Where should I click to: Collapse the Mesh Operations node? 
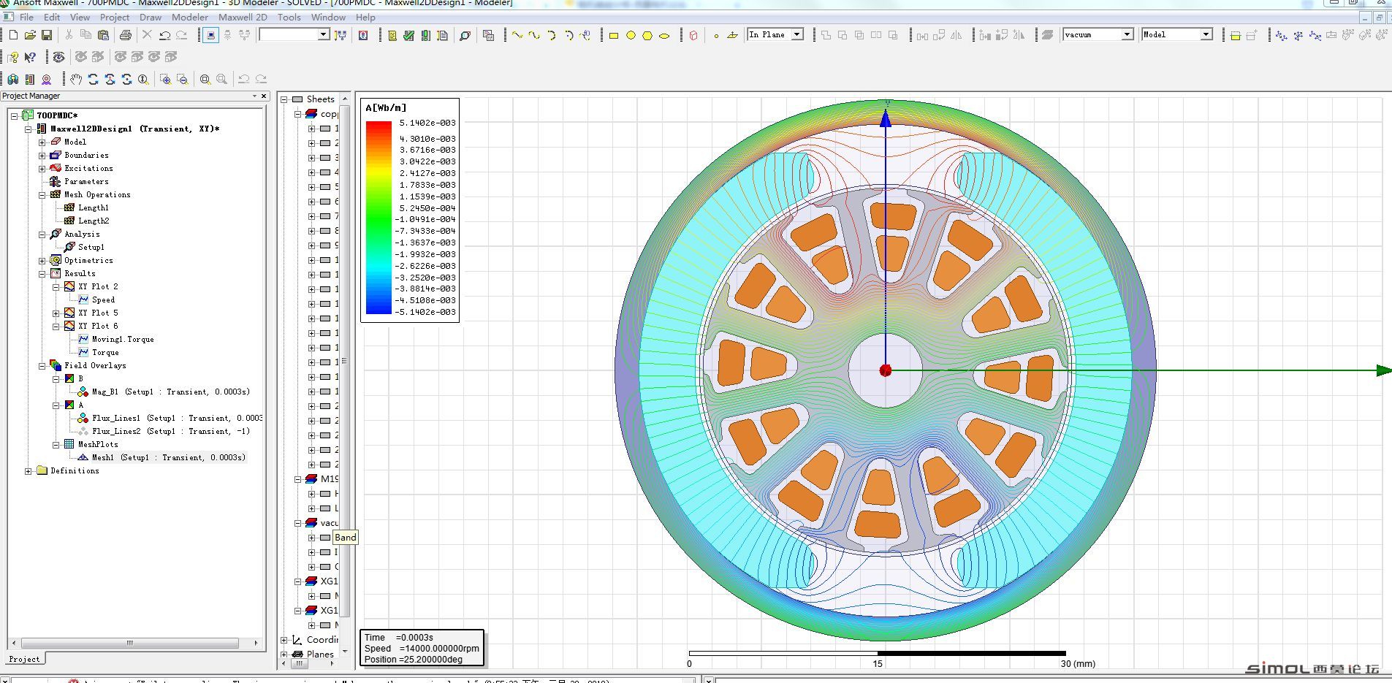click(42, 195)
